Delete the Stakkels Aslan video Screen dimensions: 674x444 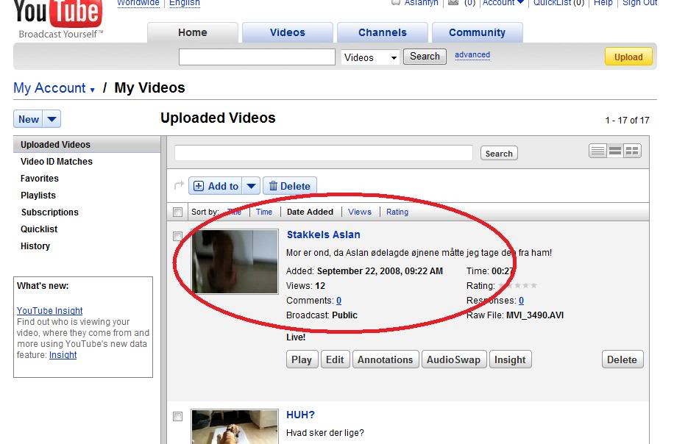622,359
